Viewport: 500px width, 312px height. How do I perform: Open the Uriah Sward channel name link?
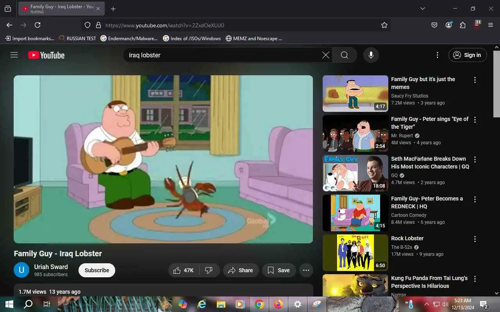(51, 267)
